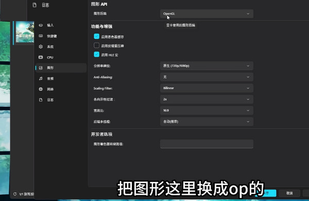Open the 输入 (Input) settings icon
Image resolution: width=309 pixels, height=201 pixels.
pos(41,25)
